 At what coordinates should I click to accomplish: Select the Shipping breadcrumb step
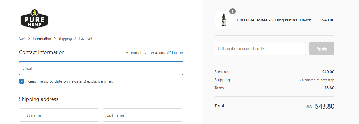click(x=65, y=39)
